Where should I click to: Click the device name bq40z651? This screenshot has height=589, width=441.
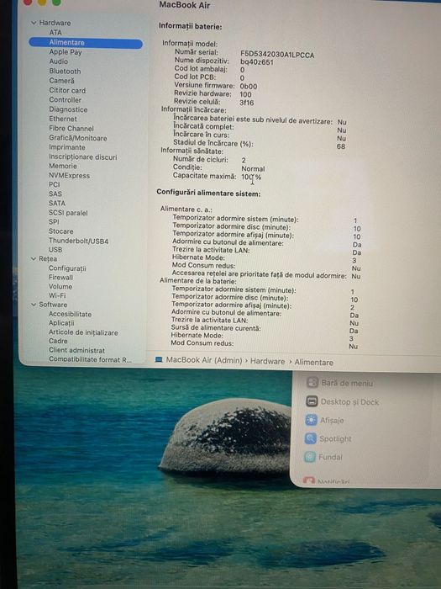click(257, 62)
